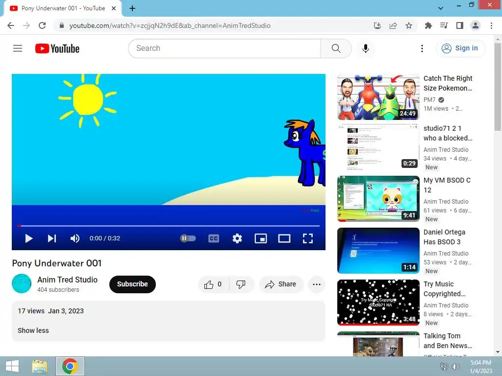Share this page from address bar
This screenshot has width=502, height=376.
(x=393, y=25)
